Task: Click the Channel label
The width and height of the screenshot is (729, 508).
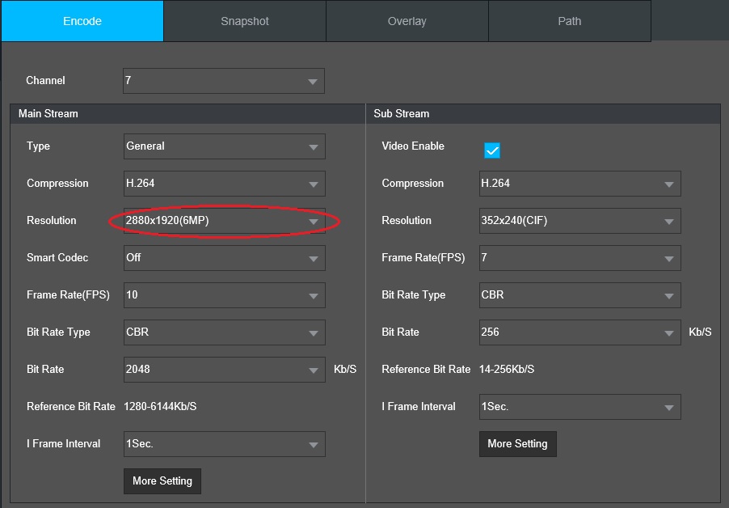Action: (x=45, y=80)
